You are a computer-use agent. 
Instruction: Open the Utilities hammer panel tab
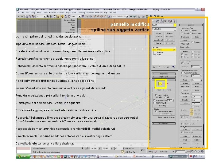174,21
